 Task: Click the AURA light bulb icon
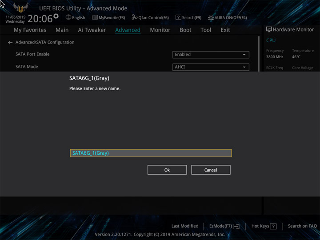coord(211,17)
